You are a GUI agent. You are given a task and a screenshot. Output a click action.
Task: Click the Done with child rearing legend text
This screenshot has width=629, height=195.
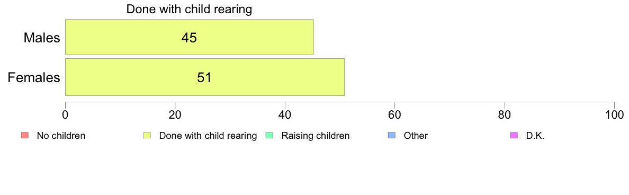click(208, 136)
